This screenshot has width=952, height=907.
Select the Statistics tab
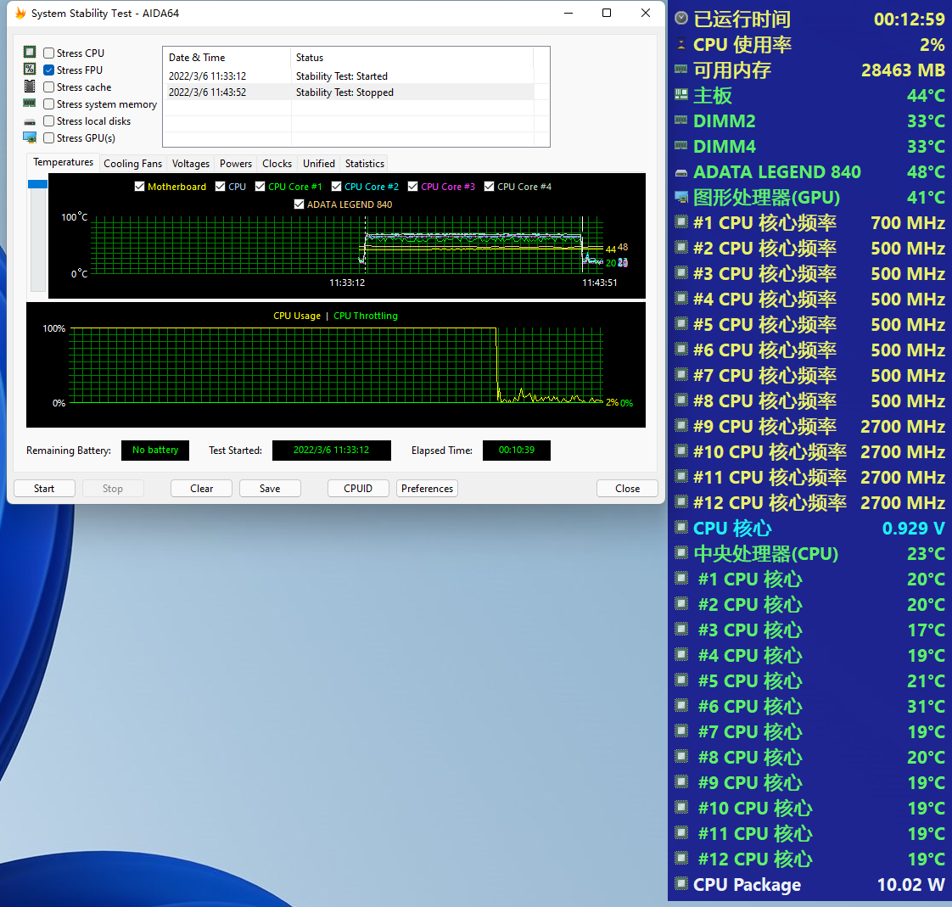click(364, 163)
